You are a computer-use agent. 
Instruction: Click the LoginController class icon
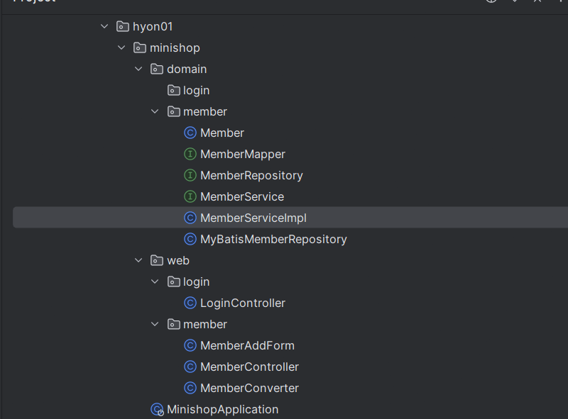190,303
